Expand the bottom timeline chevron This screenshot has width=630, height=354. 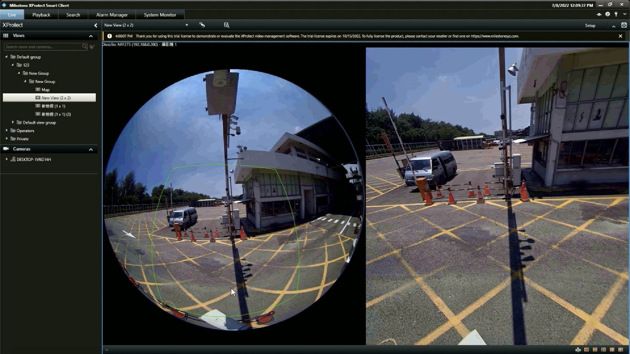click(x=107, y=350)
